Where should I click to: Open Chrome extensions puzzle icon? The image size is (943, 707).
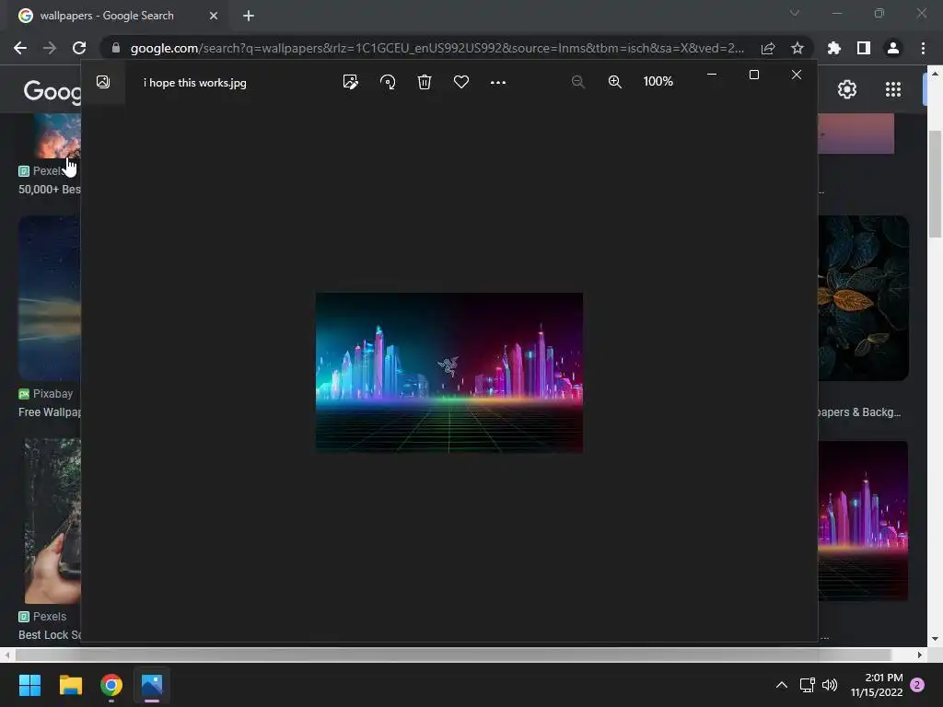[x=834, y=48]
